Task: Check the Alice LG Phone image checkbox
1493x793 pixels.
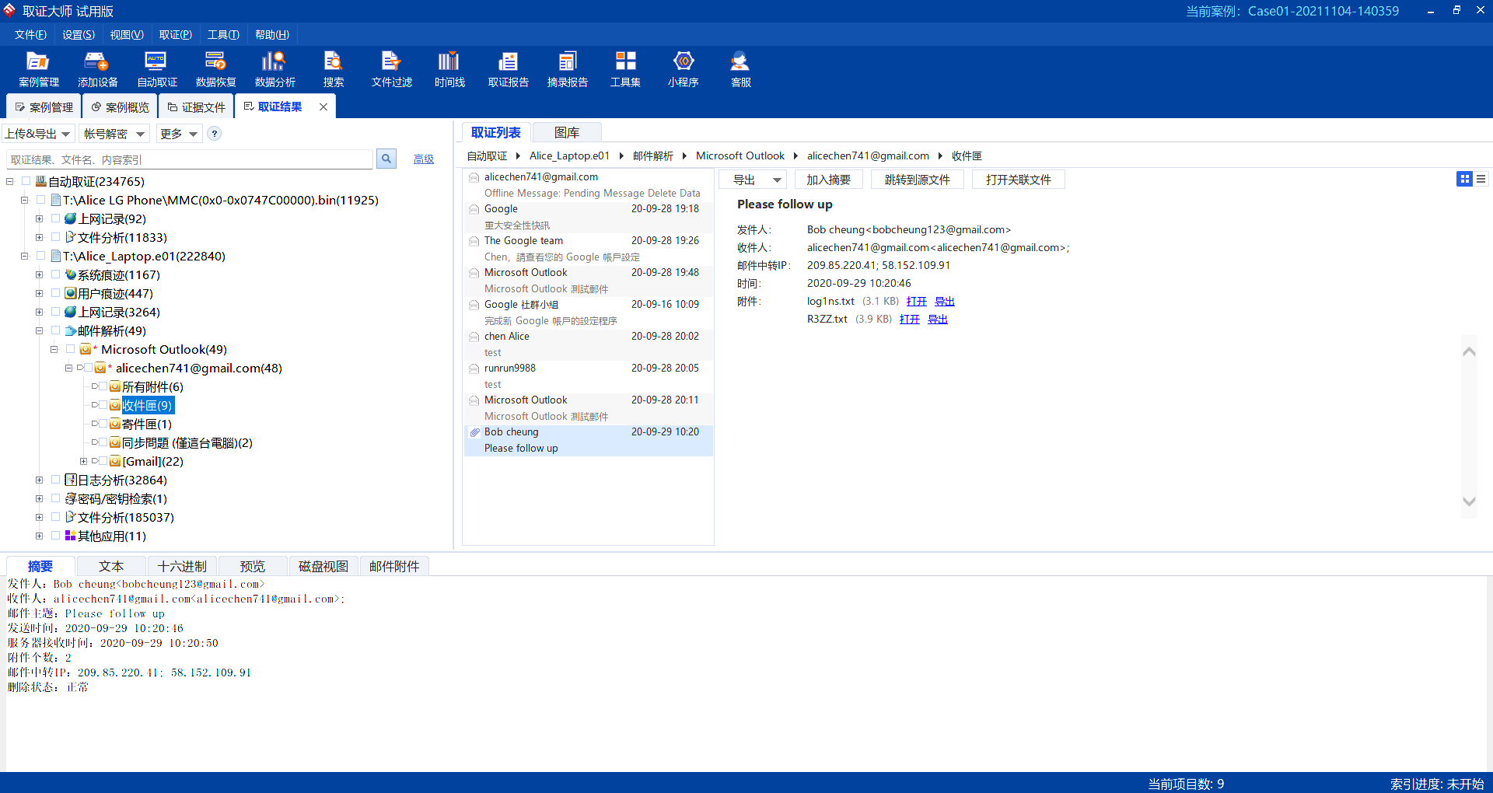Action: click(x=40, y=200)
